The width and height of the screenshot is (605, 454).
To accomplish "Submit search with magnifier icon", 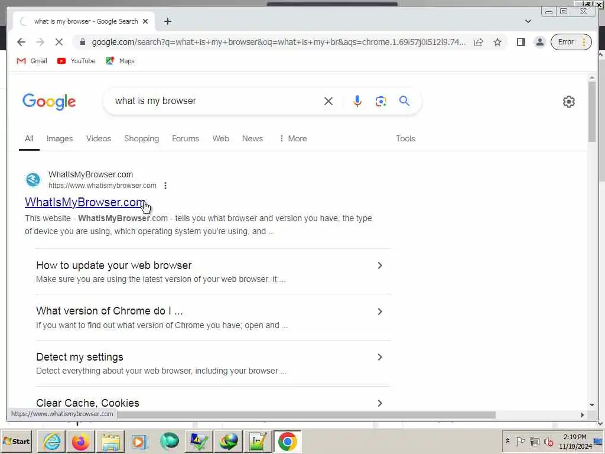I will [404, 100].
